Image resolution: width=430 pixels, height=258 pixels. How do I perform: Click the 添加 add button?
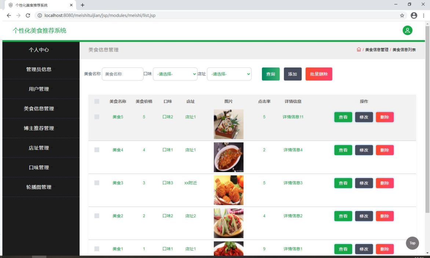[x=293, y=74]
